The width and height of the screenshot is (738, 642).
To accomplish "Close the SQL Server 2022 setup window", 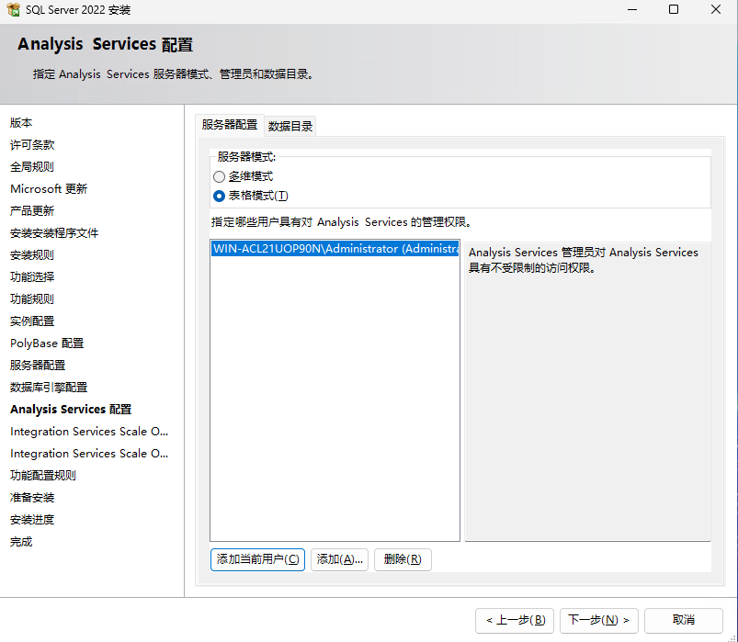I will pyautogui.click(x=715, y=9).
